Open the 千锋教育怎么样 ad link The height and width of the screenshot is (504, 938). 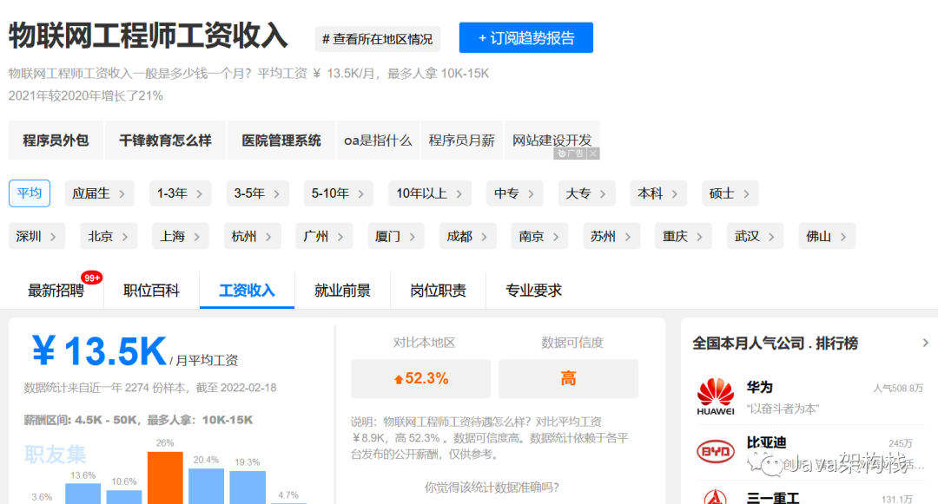click(165, 141)
